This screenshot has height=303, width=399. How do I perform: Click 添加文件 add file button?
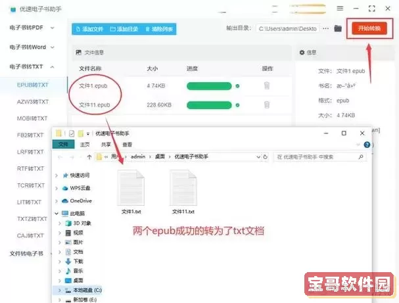click(x=90, y=29)
